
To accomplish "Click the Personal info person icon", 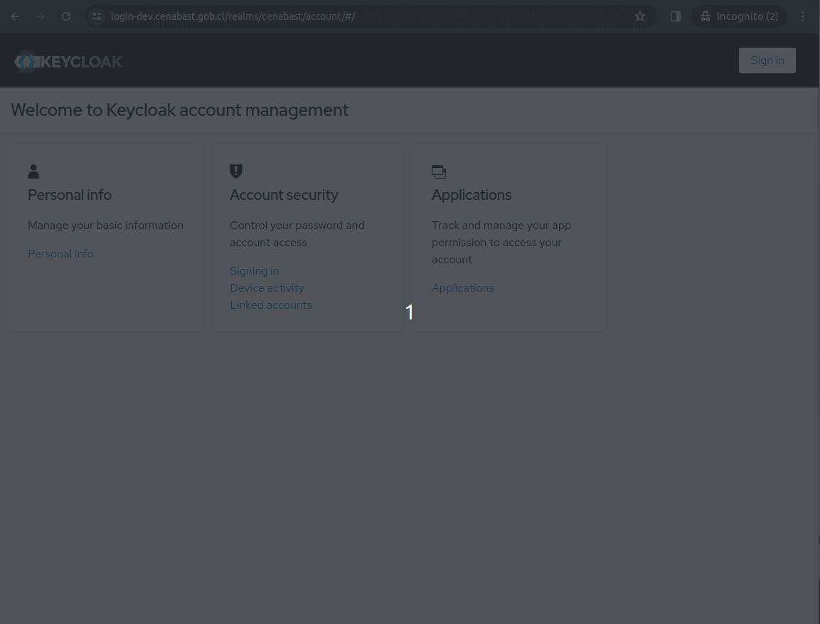I will tap(33, 171).
